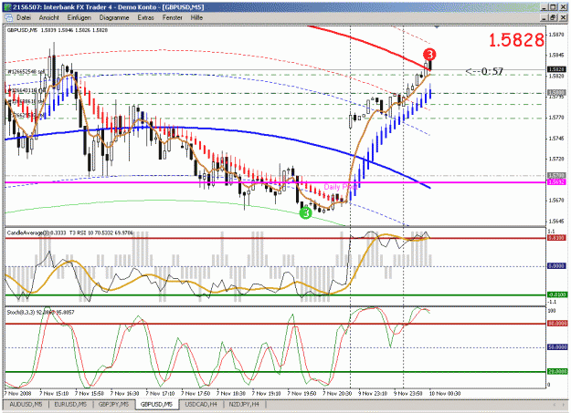
Task: Open the Fenster menu
Action: point(173,17)
